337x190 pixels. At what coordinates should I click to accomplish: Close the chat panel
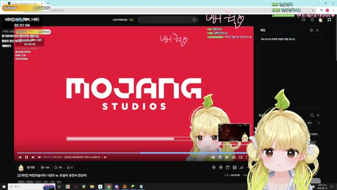(x=317, y=31)
